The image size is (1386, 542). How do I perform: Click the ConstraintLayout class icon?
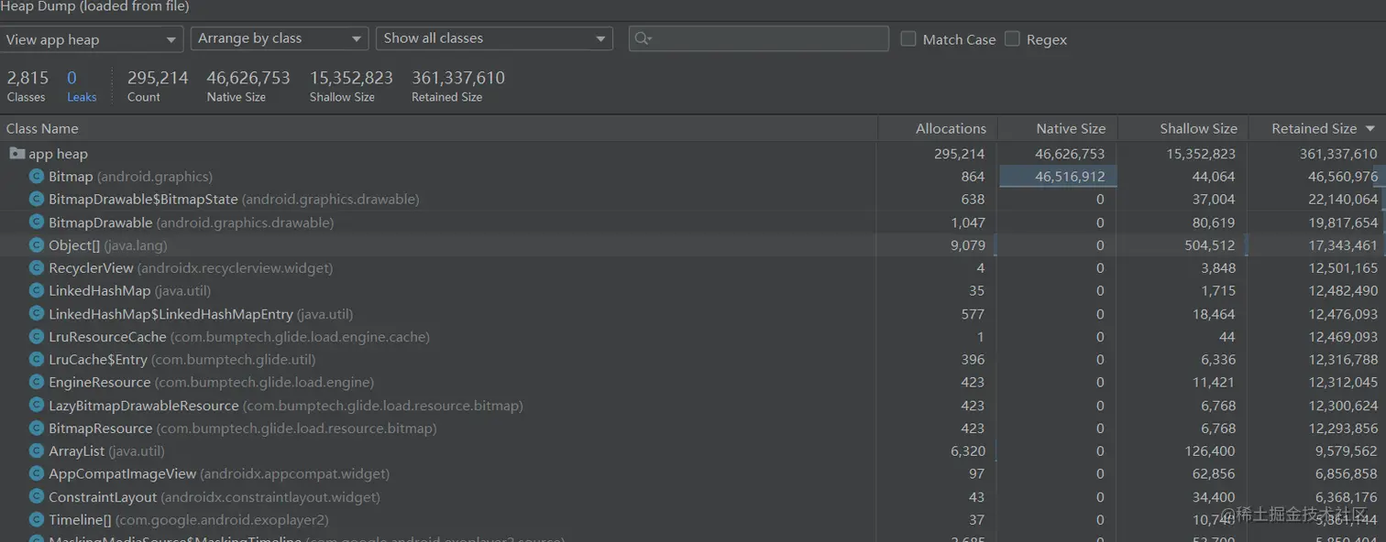point(37,497)
